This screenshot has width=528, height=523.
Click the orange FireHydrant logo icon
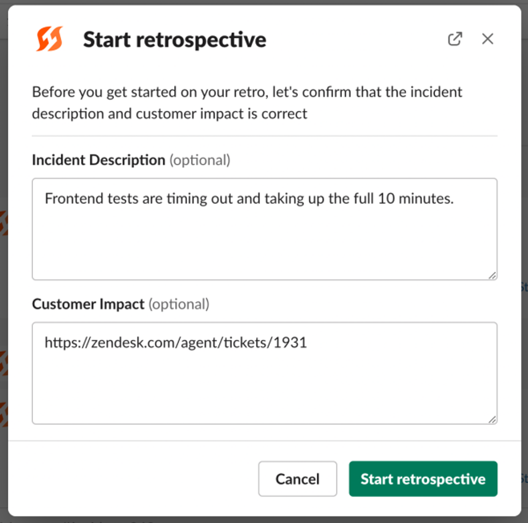click(49, 39)
